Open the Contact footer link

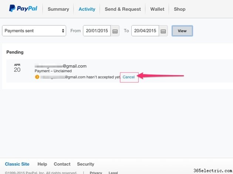(x=62, y=164)
